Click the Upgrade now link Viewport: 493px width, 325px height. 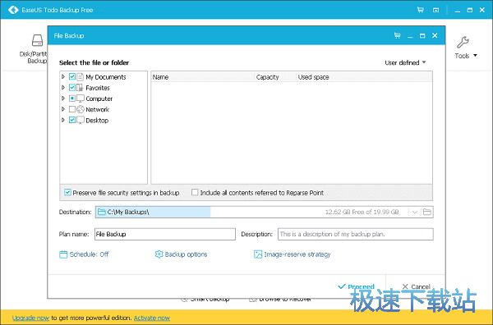click(31, 318)
